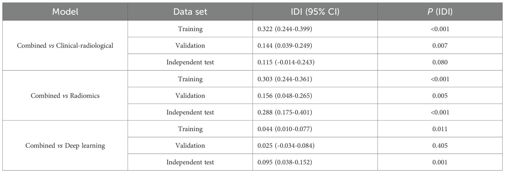Click the IDI value 0.322 (0.244-0.399)
The image size is (505, 173).
[285, 29]
